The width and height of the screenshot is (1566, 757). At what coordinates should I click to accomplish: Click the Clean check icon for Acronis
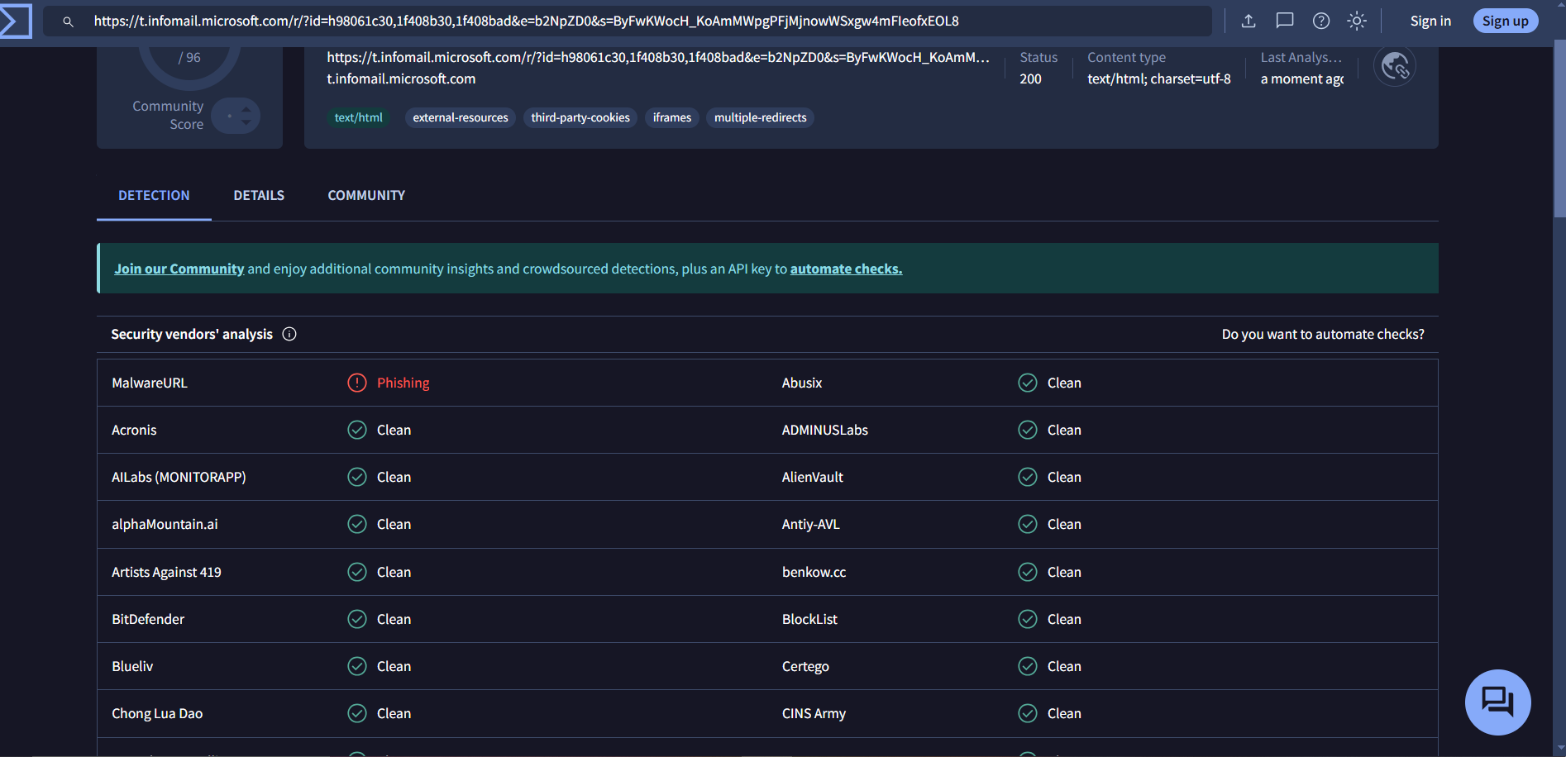pos(357,430)
